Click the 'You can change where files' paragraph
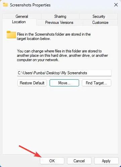Screen dimensions: 121x167 point(62,55)
